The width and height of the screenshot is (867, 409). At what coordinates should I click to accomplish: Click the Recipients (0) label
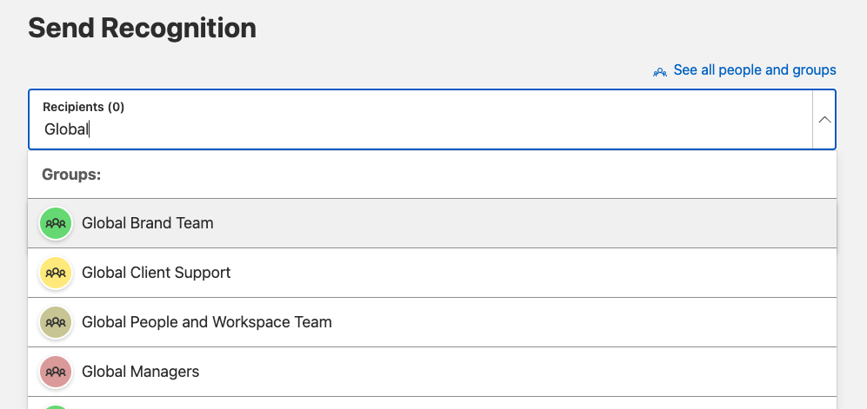pyautogui.click(x=83, y=107)
